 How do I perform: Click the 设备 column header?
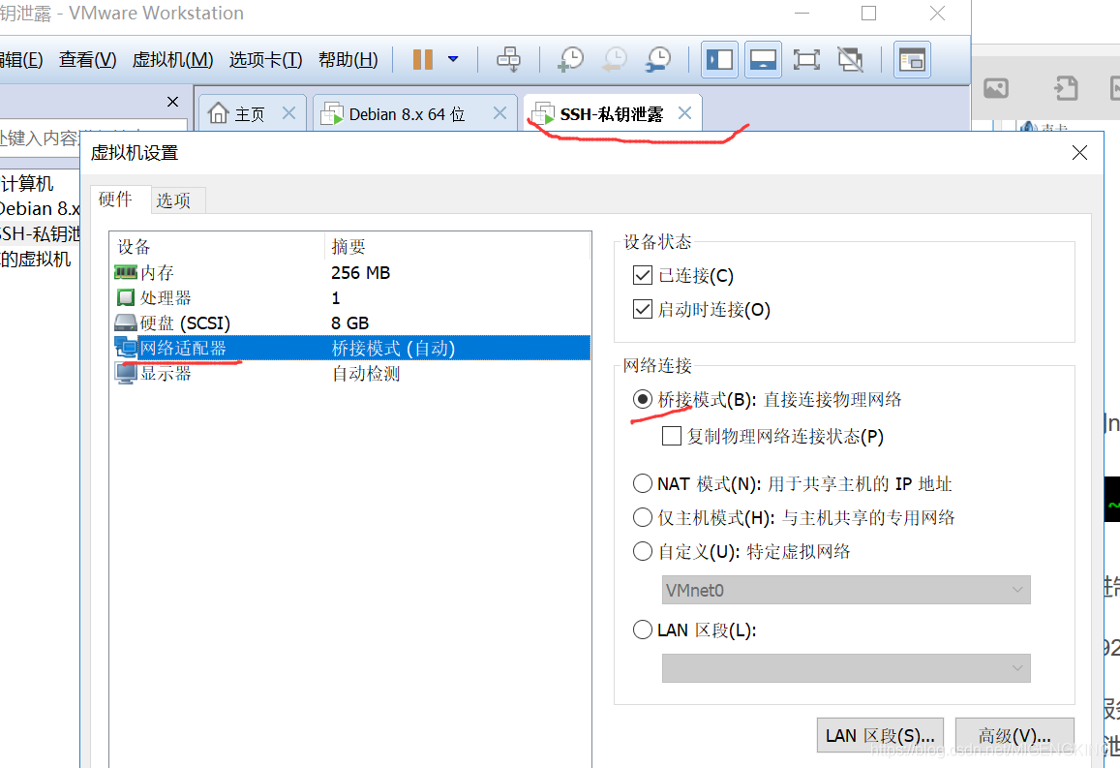[218, 246]
